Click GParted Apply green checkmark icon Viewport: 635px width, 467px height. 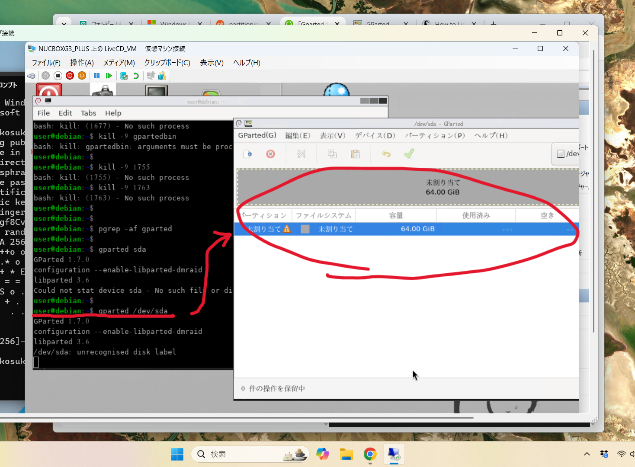pyautogui.click(x=409, y=154)
